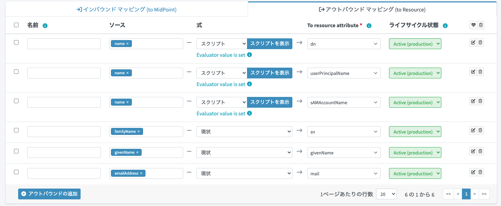
Task: Edit the mail mapping row
Action: 473,172
